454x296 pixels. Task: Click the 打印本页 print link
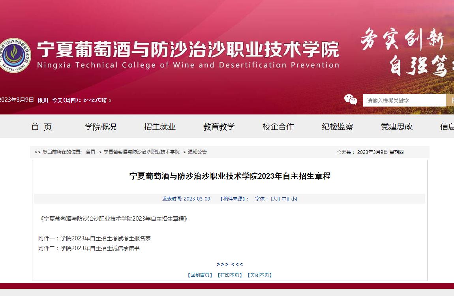tap(230, 275)
